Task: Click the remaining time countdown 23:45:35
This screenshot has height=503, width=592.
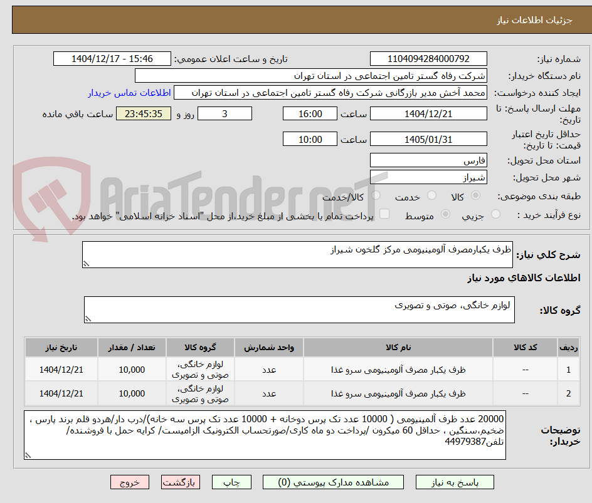Action: (x=144, y=113)
